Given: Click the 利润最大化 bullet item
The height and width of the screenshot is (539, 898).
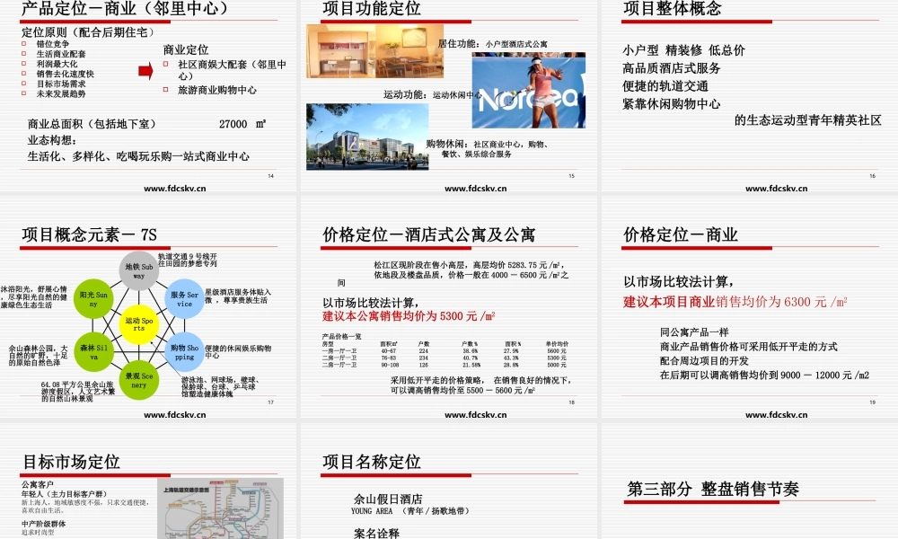Looking at the screenshot, I should [x=57, y=64].
